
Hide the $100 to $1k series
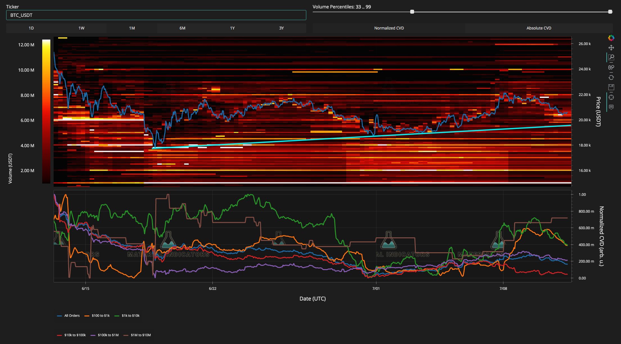[x=97, y=315]
